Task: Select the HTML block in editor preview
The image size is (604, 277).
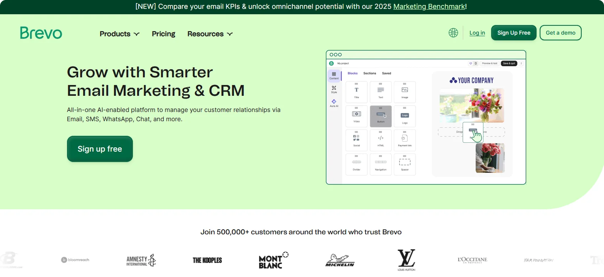Action: [381, 140]
